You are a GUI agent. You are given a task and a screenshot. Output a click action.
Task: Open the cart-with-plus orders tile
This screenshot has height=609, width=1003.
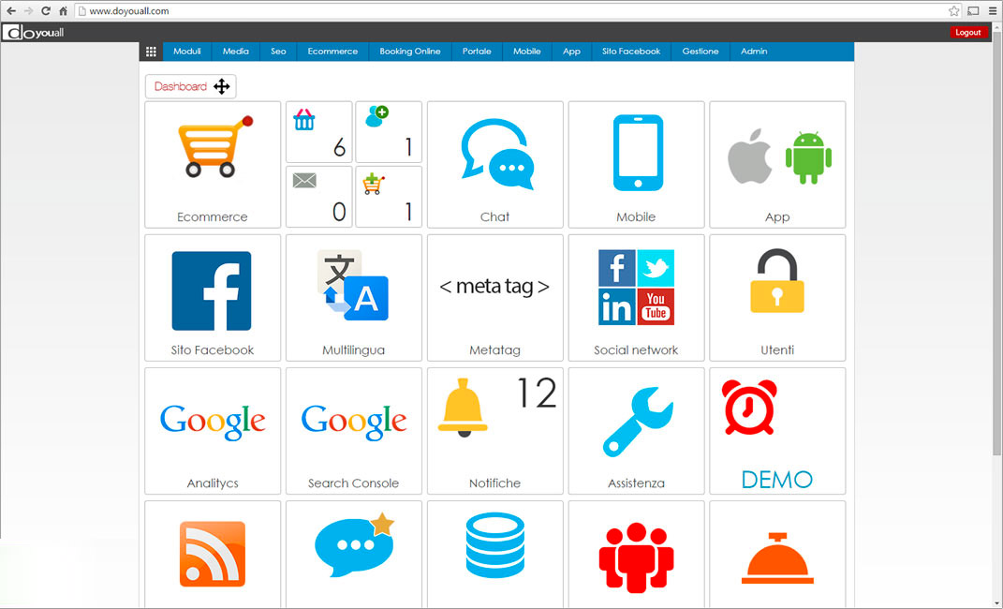(389, 197)
